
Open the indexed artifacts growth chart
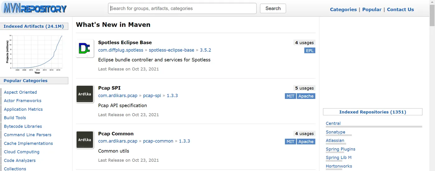point(34,53)
